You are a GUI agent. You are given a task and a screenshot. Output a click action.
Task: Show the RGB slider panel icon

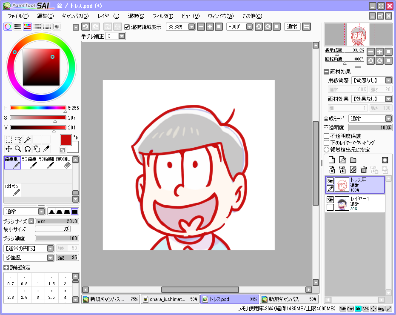pyautogui.click(x=18, y=26)
